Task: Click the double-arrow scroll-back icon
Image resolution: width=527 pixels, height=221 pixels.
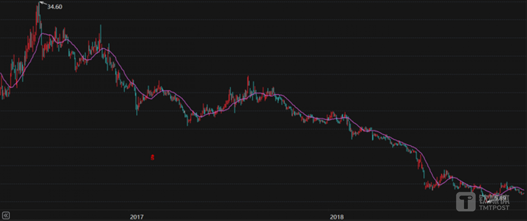Action: (x=6, y=215)
